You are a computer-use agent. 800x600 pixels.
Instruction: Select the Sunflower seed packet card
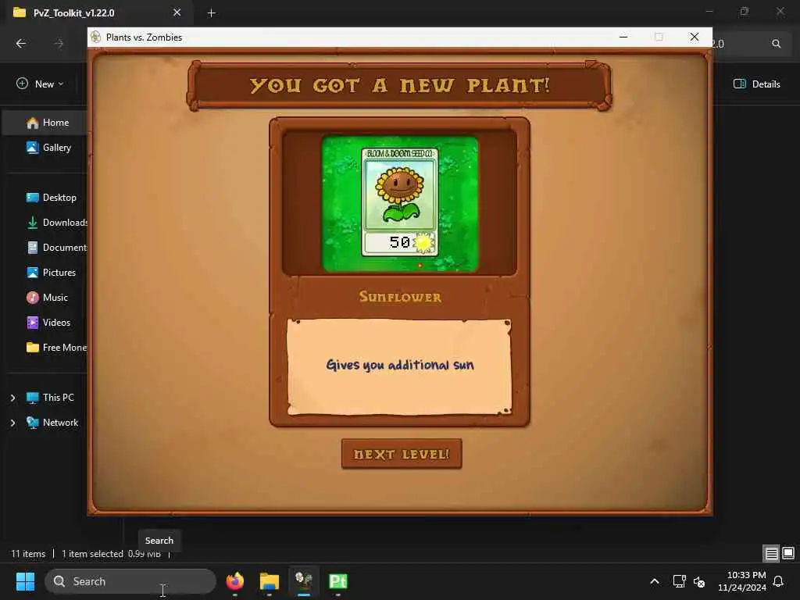pos(399,202)
